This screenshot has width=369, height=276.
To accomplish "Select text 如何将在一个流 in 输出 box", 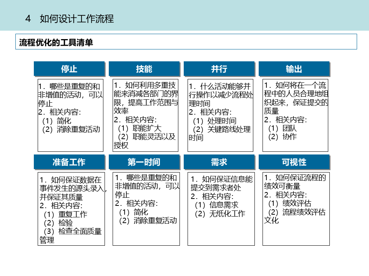I will tap(301, 85).
